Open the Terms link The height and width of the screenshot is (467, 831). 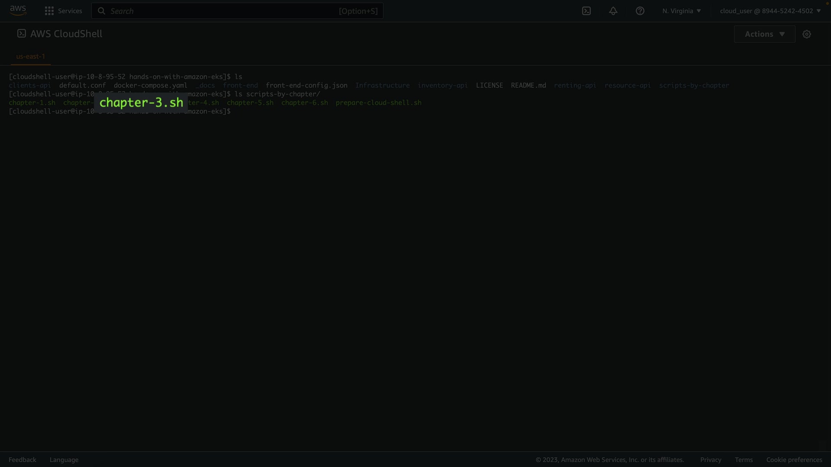[x=744, y=460]
